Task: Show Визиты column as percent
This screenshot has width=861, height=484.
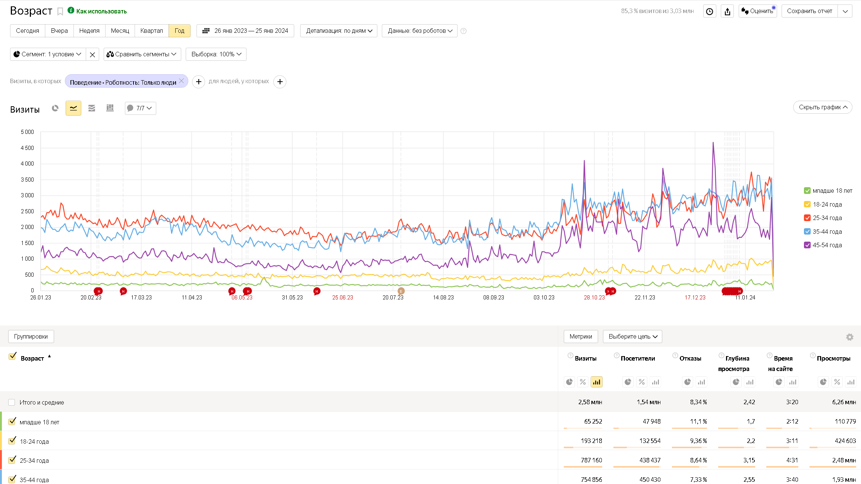Action: [582, 382]
